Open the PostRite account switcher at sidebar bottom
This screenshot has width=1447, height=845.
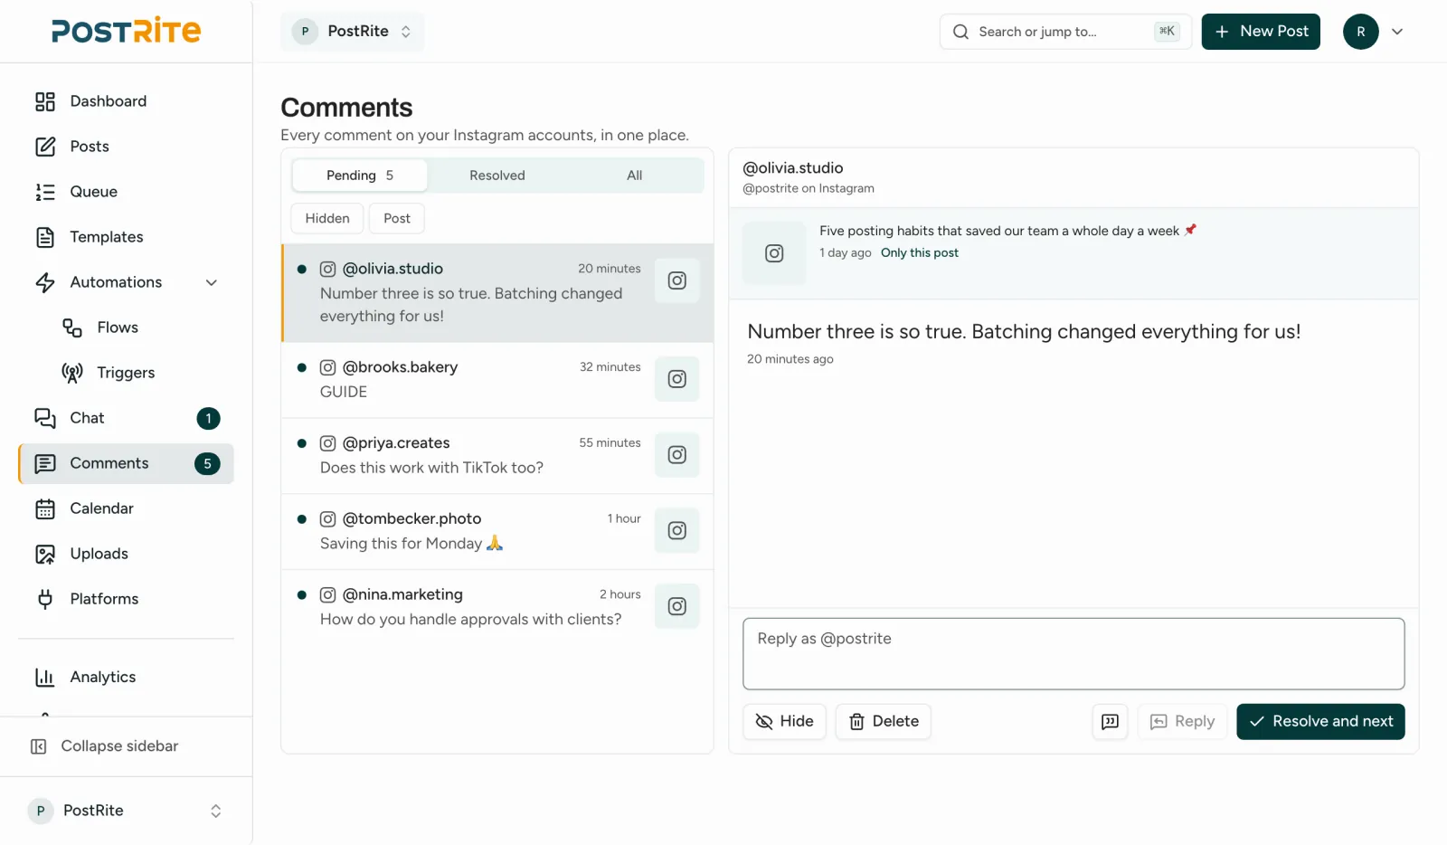coord(126,811)
